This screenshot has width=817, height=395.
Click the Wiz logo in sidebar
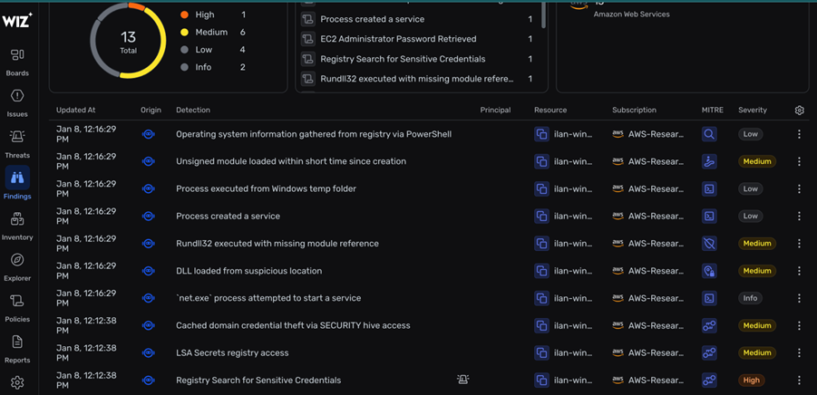[16, 20]
